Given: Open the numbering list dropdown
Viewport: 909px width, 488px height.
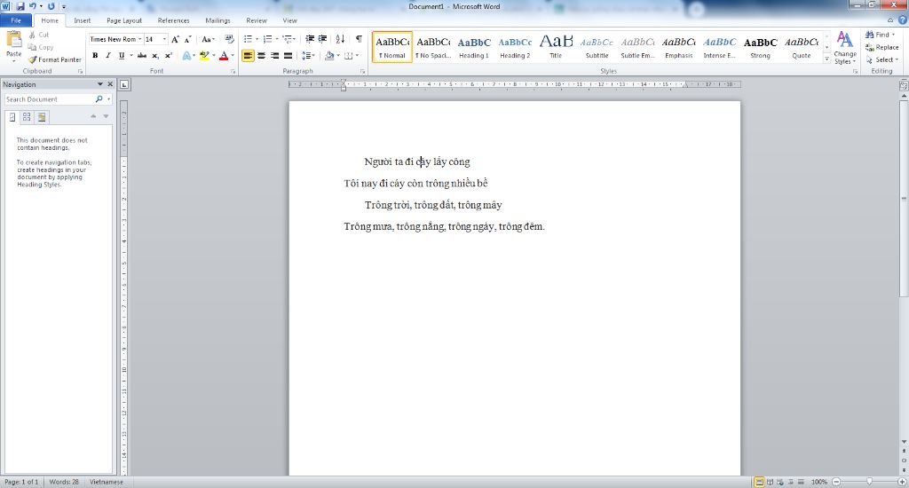Looking at the screenshot, I should (x=277, y=39).
